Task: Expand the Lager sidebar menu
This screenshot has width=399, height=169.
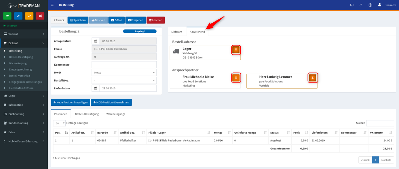Action: (x=24, y=96)
